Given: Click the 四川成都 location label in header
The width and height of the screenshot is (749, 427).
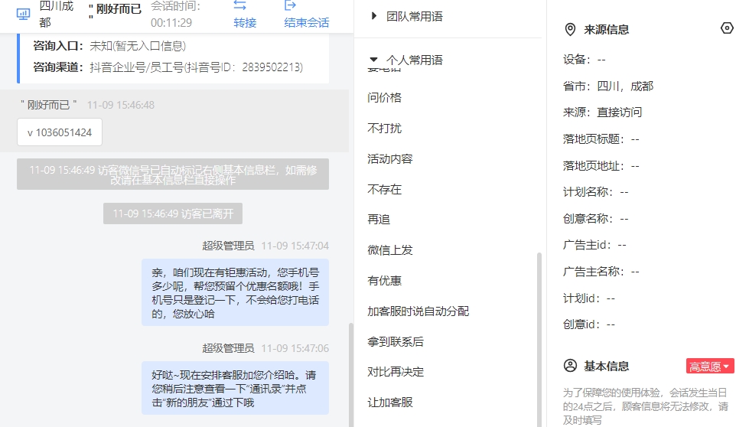Looking at the screenshot, I should (56, 15).
